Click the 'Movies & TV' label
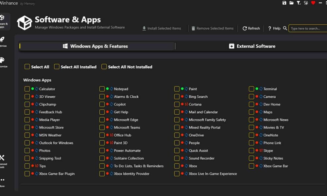Viewport: 327px width, 196px height. 274,127
